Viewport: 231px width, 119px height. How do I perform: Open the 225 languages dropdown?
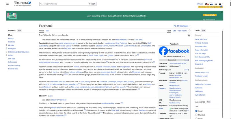[182, 26]
